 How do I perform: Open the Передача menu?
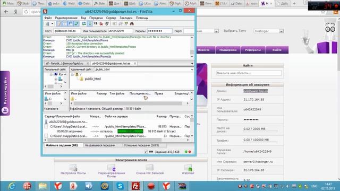[96, 18]
